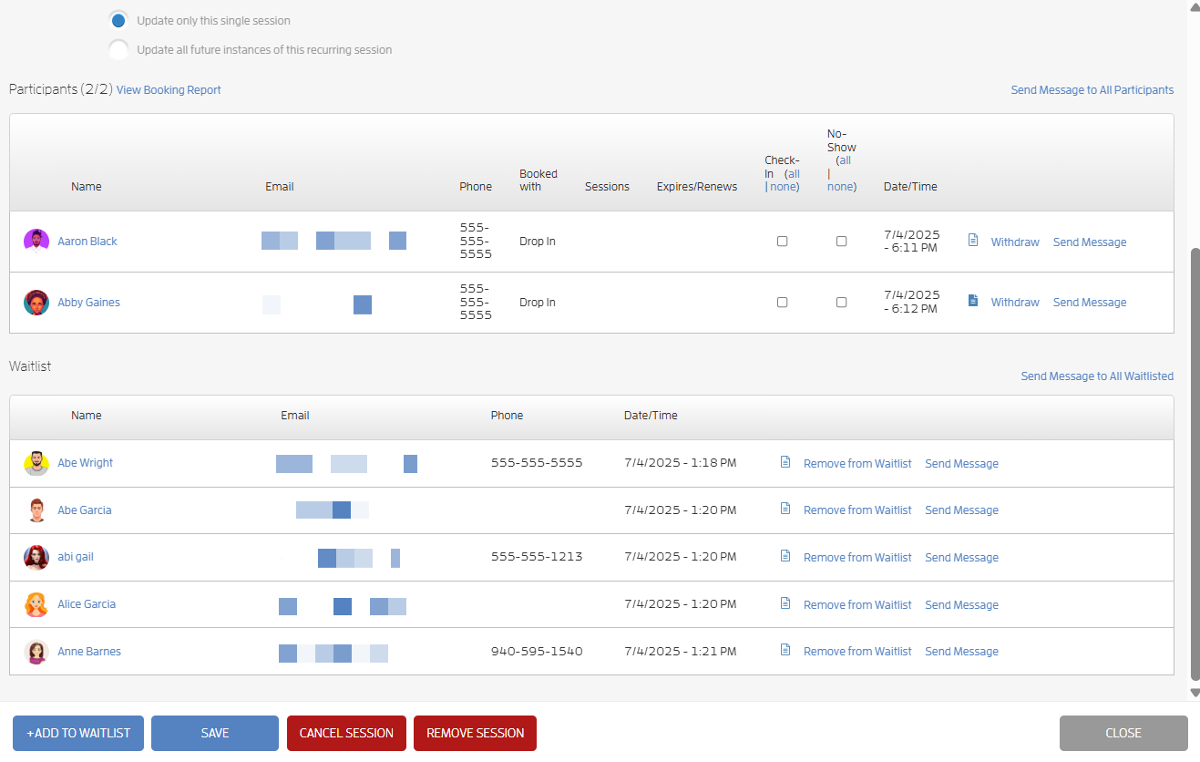Click abi gail's avatar picture
This screenshot has height=762, width=1200.
36,557
